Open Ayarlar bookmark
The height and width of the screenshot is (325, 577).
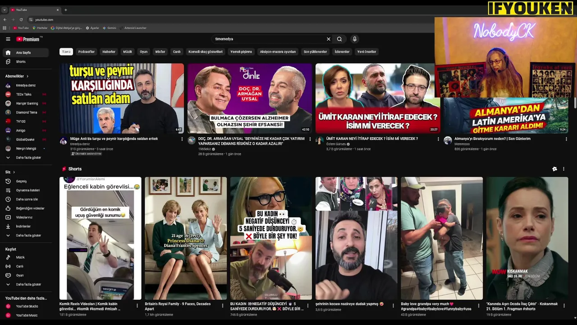[x=92, y=28]
